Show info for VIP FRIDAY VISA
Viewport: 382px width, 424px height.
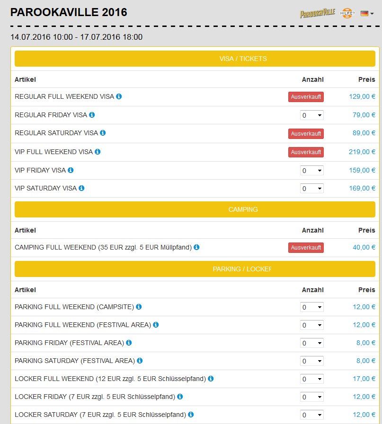[x=71, y=170]
